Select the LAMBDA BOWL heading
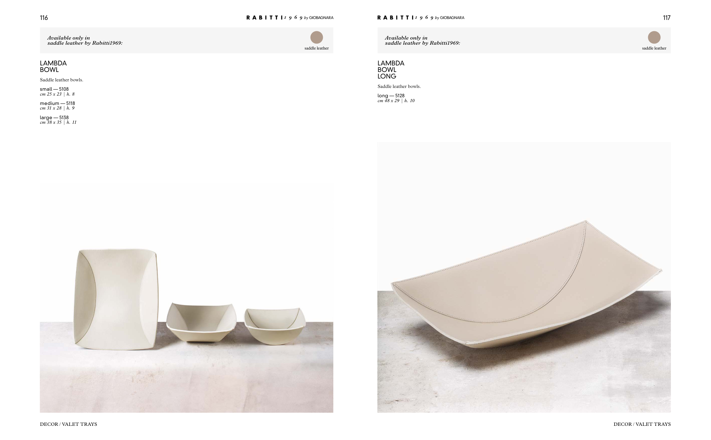 click(x=53, y=66)
